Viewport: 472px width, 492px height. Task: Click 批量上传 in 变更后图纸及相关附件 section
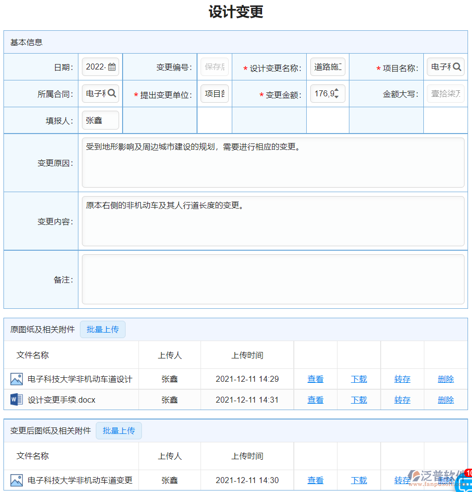[x=119, y=430]
